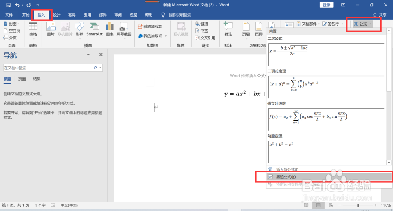This screenshot has height=211, width=393.
Task: Choose the 勾股定理 Pythagorean equation
Action: 326,152
